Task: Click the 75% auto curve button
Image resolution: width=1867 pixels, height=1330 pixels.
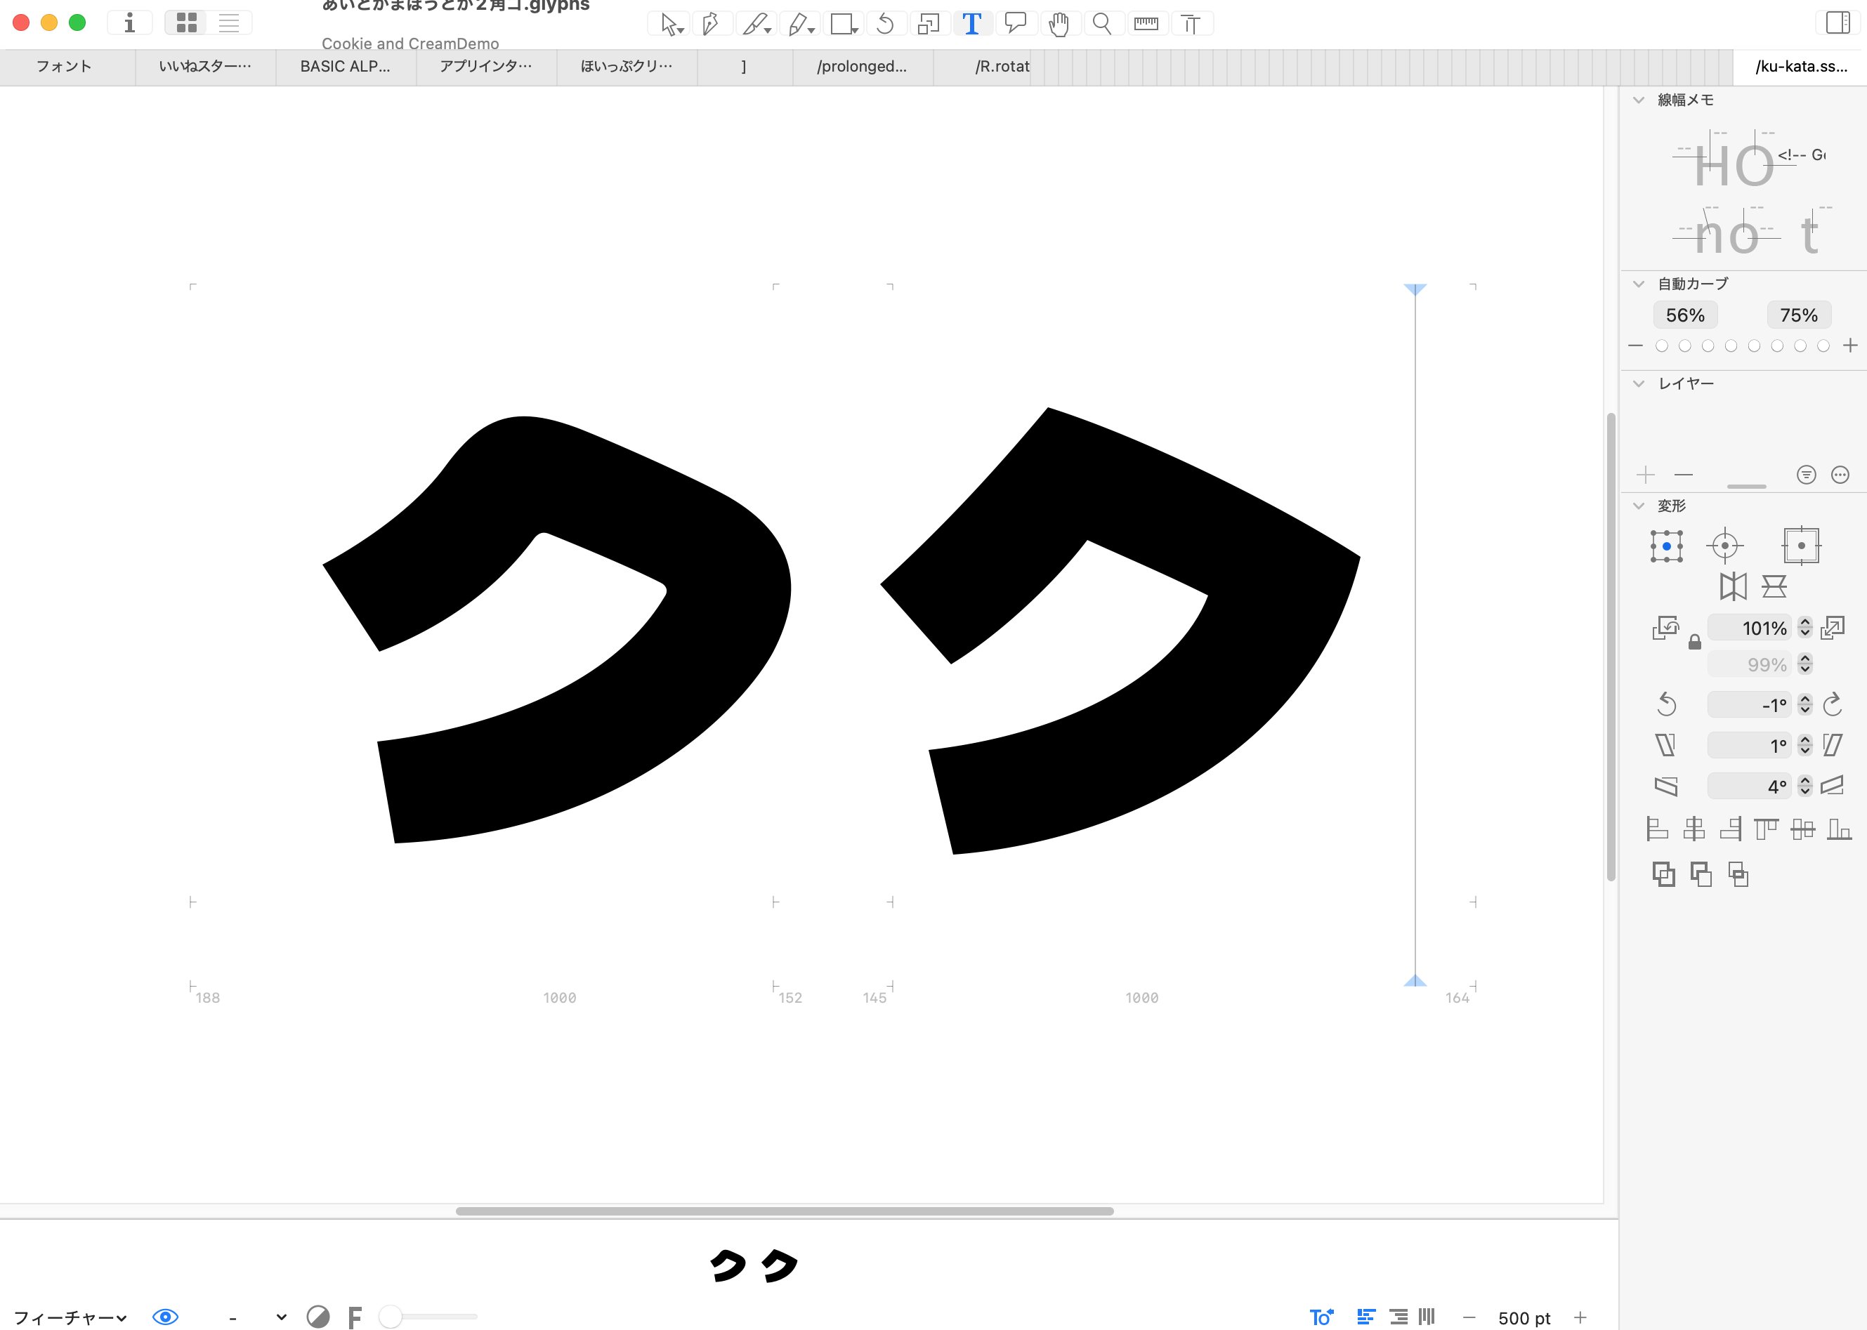Action: (x=1798, y=315)
